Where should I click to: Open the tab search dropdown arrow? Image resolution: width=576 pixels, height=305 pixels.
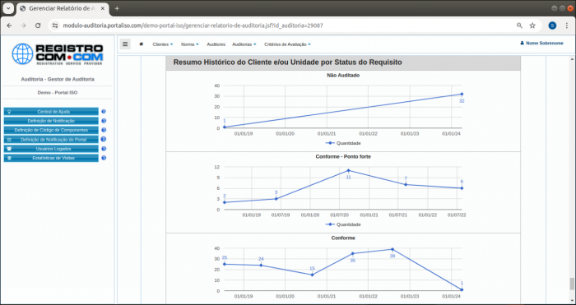(7, 8)
